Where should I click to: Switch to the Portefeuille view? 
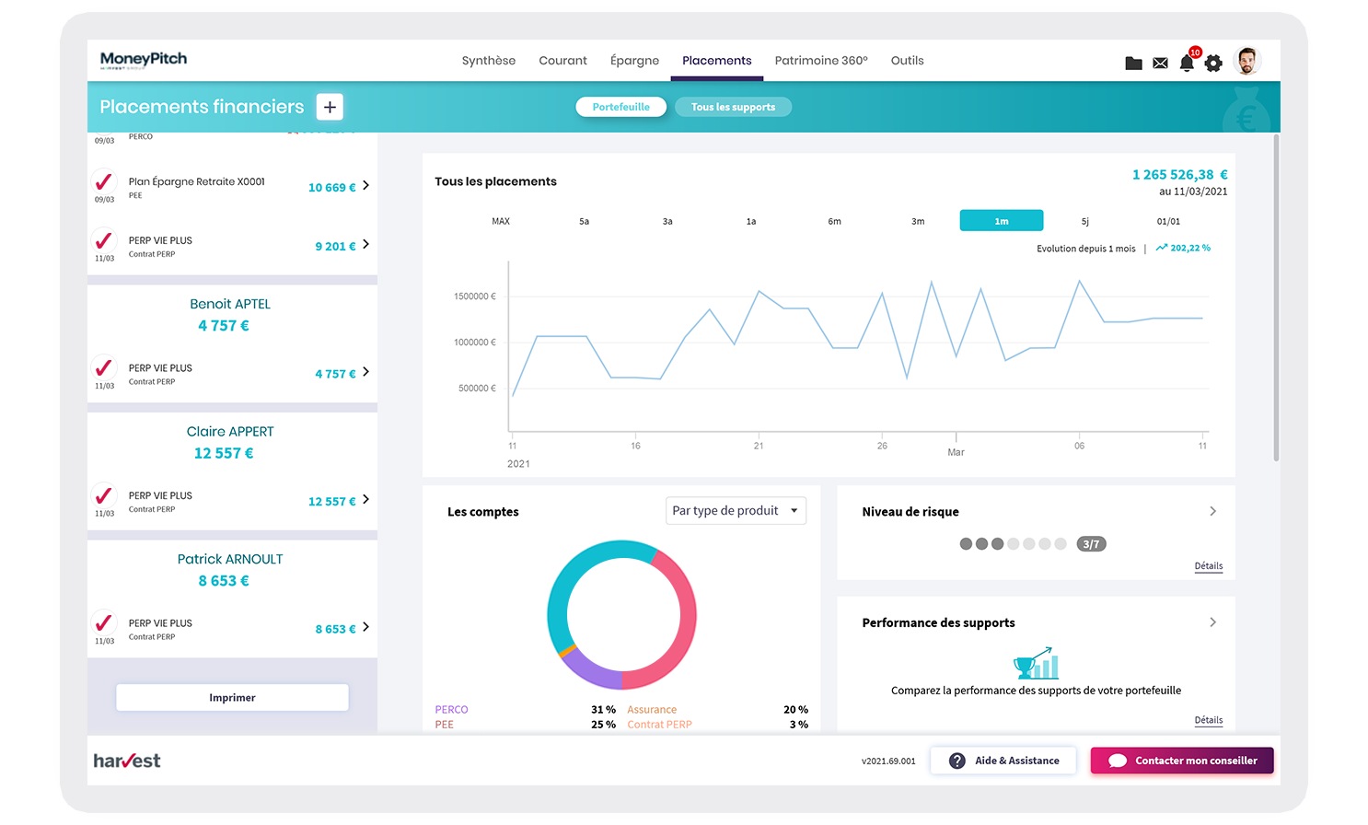click(x=621, y=107)
